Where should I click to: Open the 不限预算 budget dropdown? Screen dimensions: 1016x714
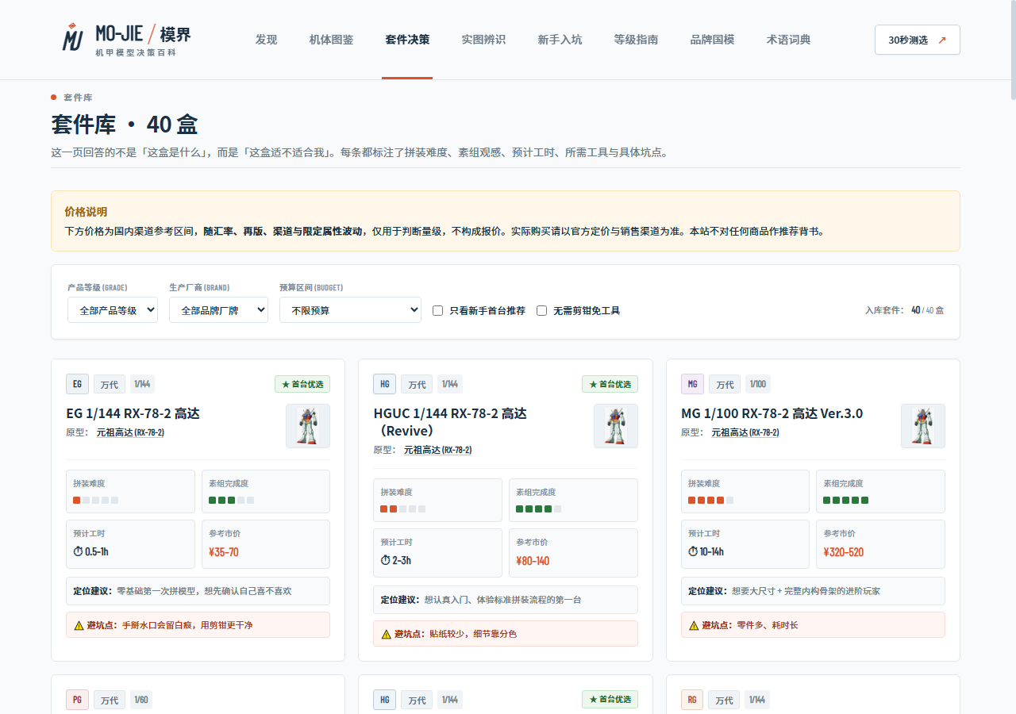(x=350, y=310)
